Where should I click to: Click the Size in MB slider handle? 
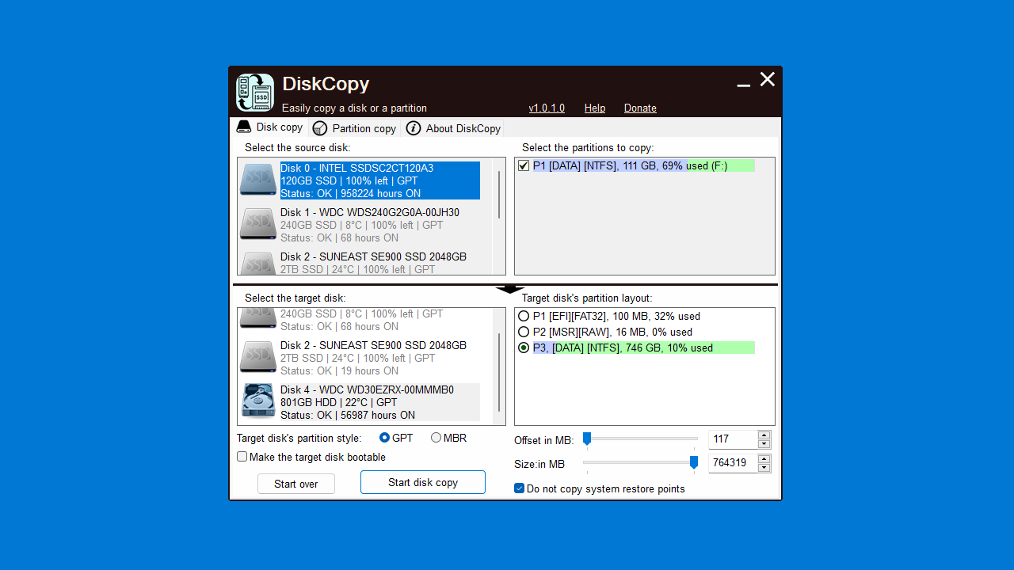(694, 462)
